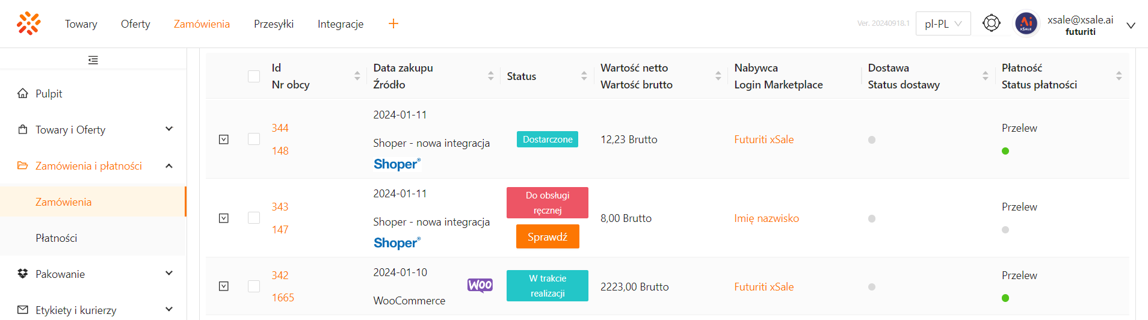
Task: Click green payment status dot for order 344
Action: click(1005, 151)
